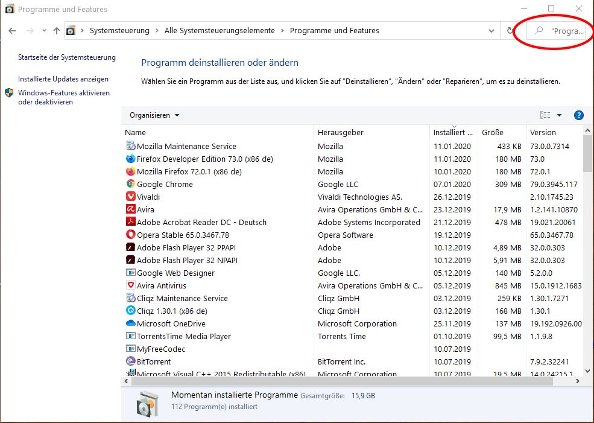Sort by the Version column header
The image size is (594, 423).
pos(543,132)
